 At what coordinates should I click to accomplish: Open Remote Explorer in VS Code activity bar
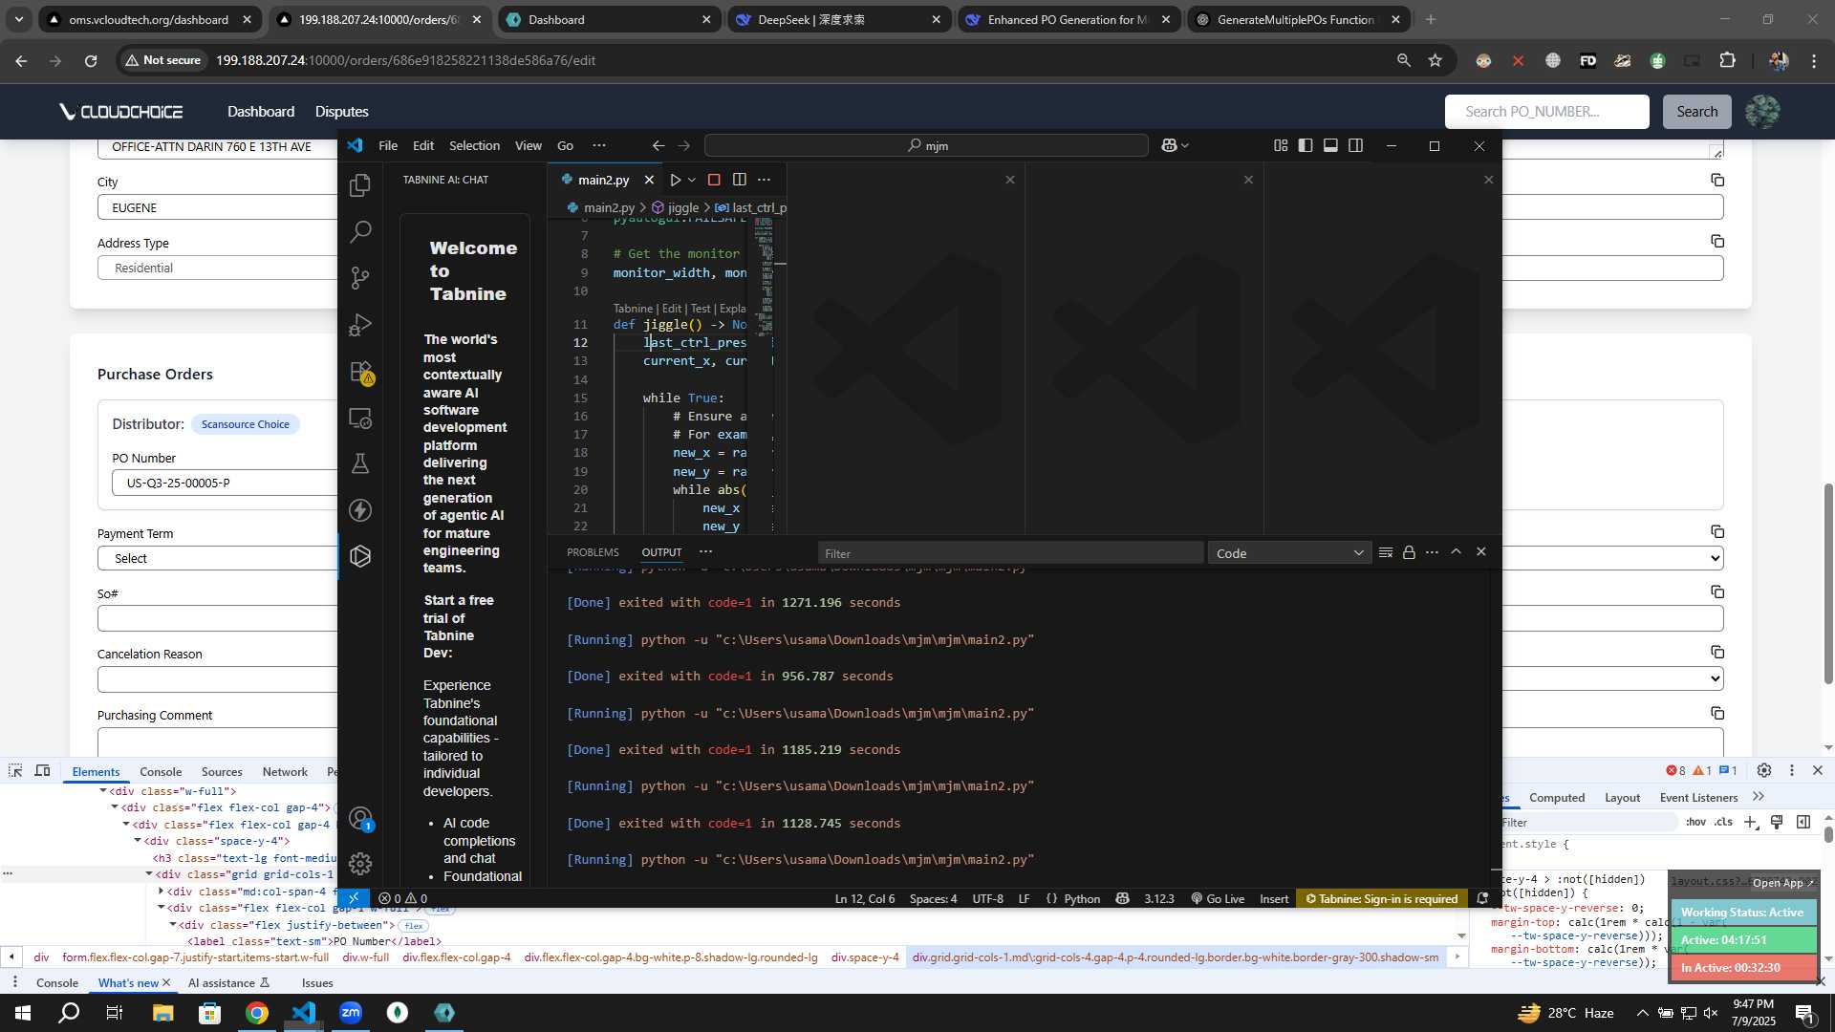(x=360, y=418)
